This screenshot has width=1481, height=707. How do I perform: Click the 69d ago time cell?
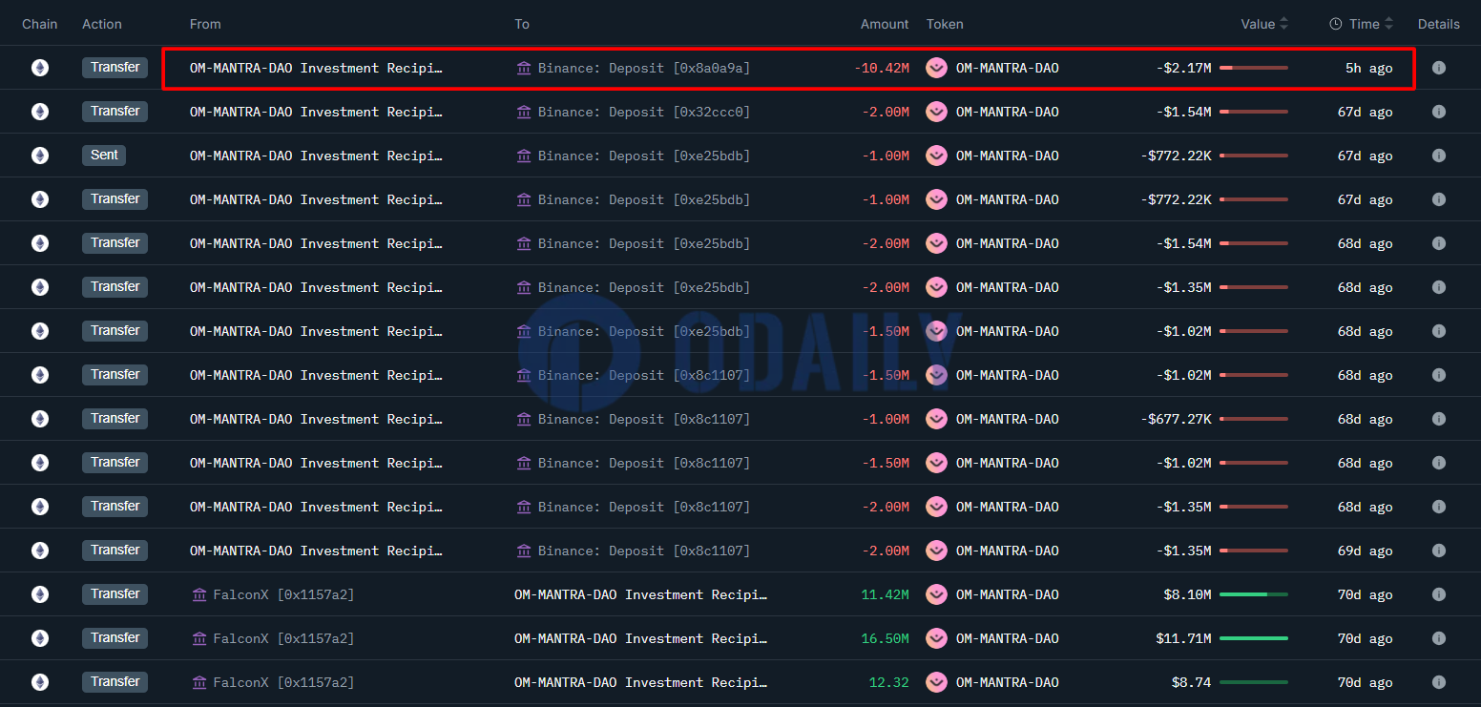point(1365,551)
